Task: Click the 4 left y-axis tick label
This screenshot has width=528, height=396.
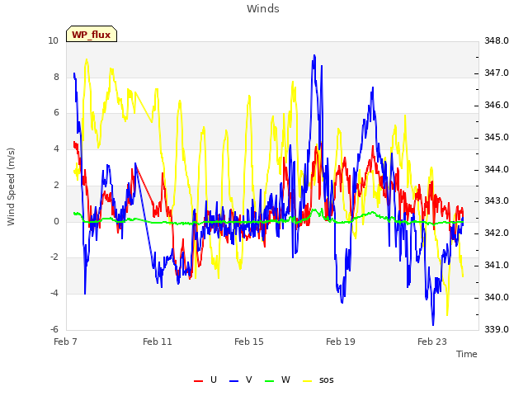Action: (x=56, y=148)
